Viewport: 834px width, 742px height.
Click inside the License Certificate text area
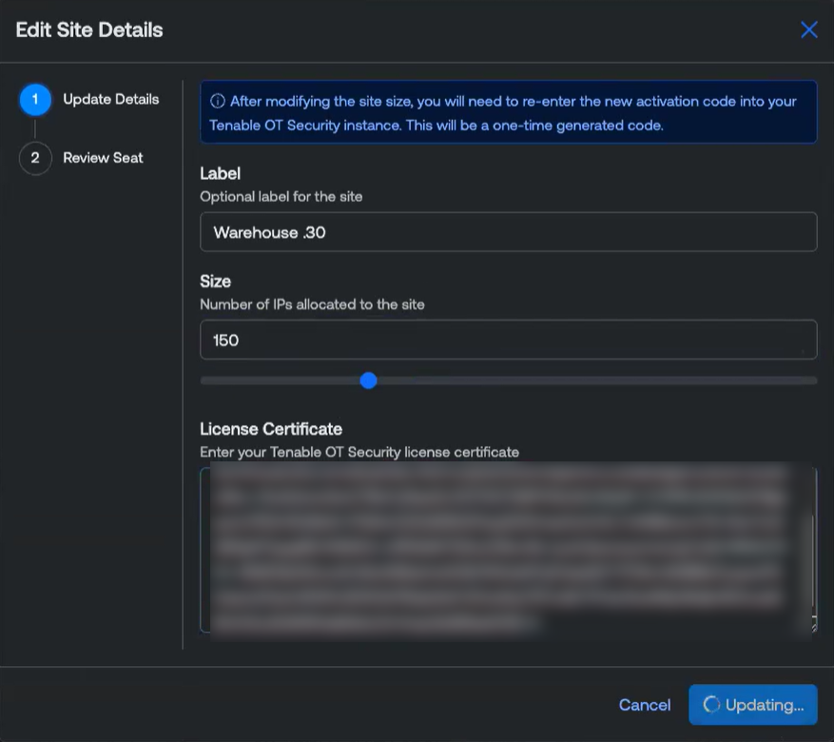pos(509,550)
